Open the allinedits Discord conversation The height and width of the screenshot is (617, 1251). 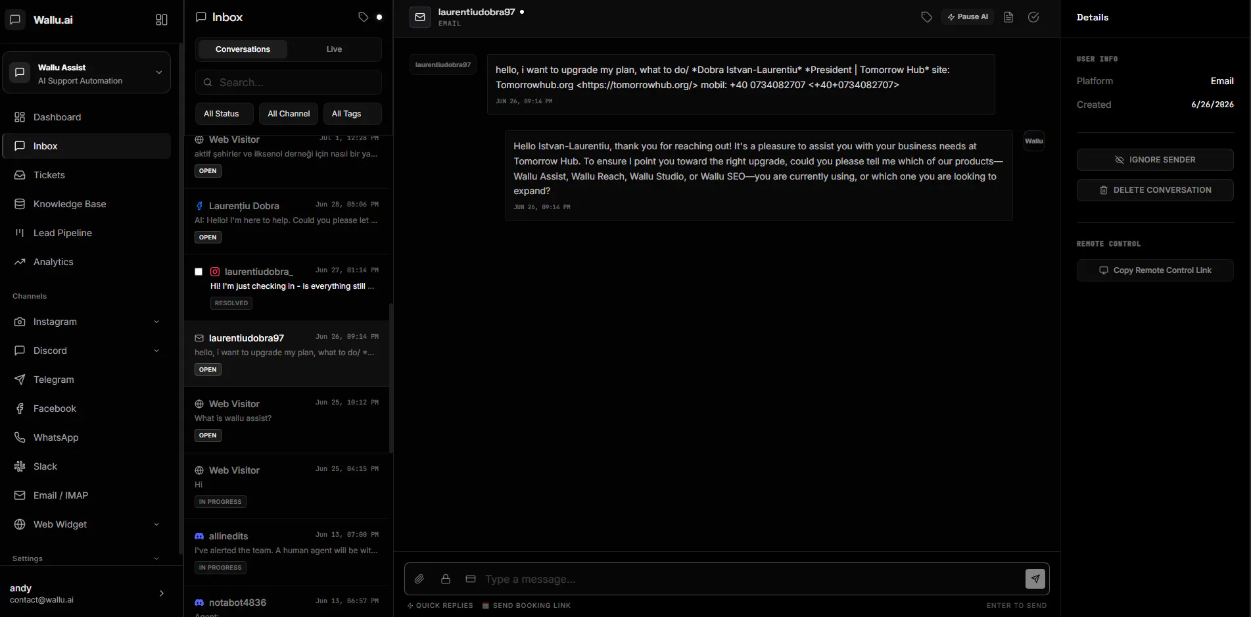tap(287, 552)
